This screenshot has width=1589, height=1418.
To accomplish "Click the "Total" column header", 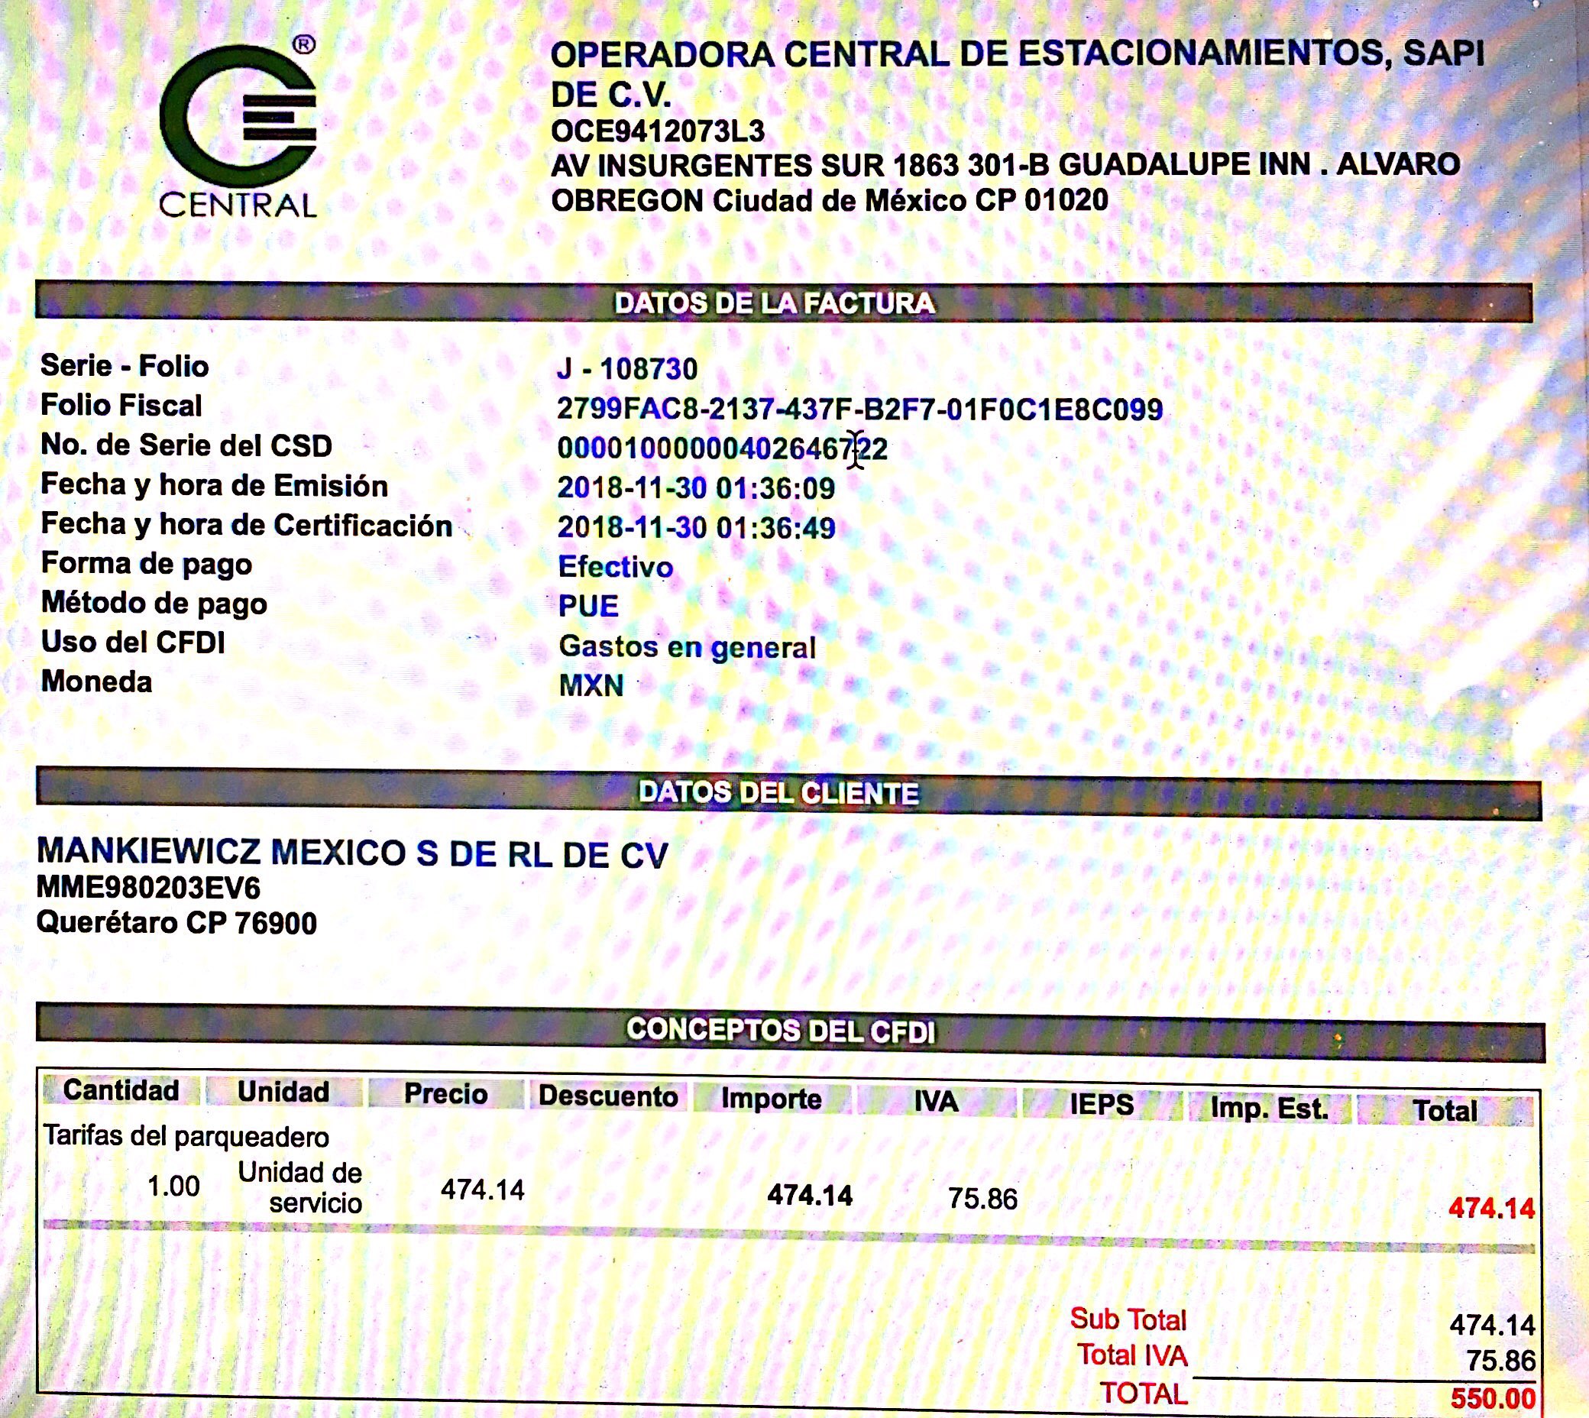I will pos(1445,1111).
